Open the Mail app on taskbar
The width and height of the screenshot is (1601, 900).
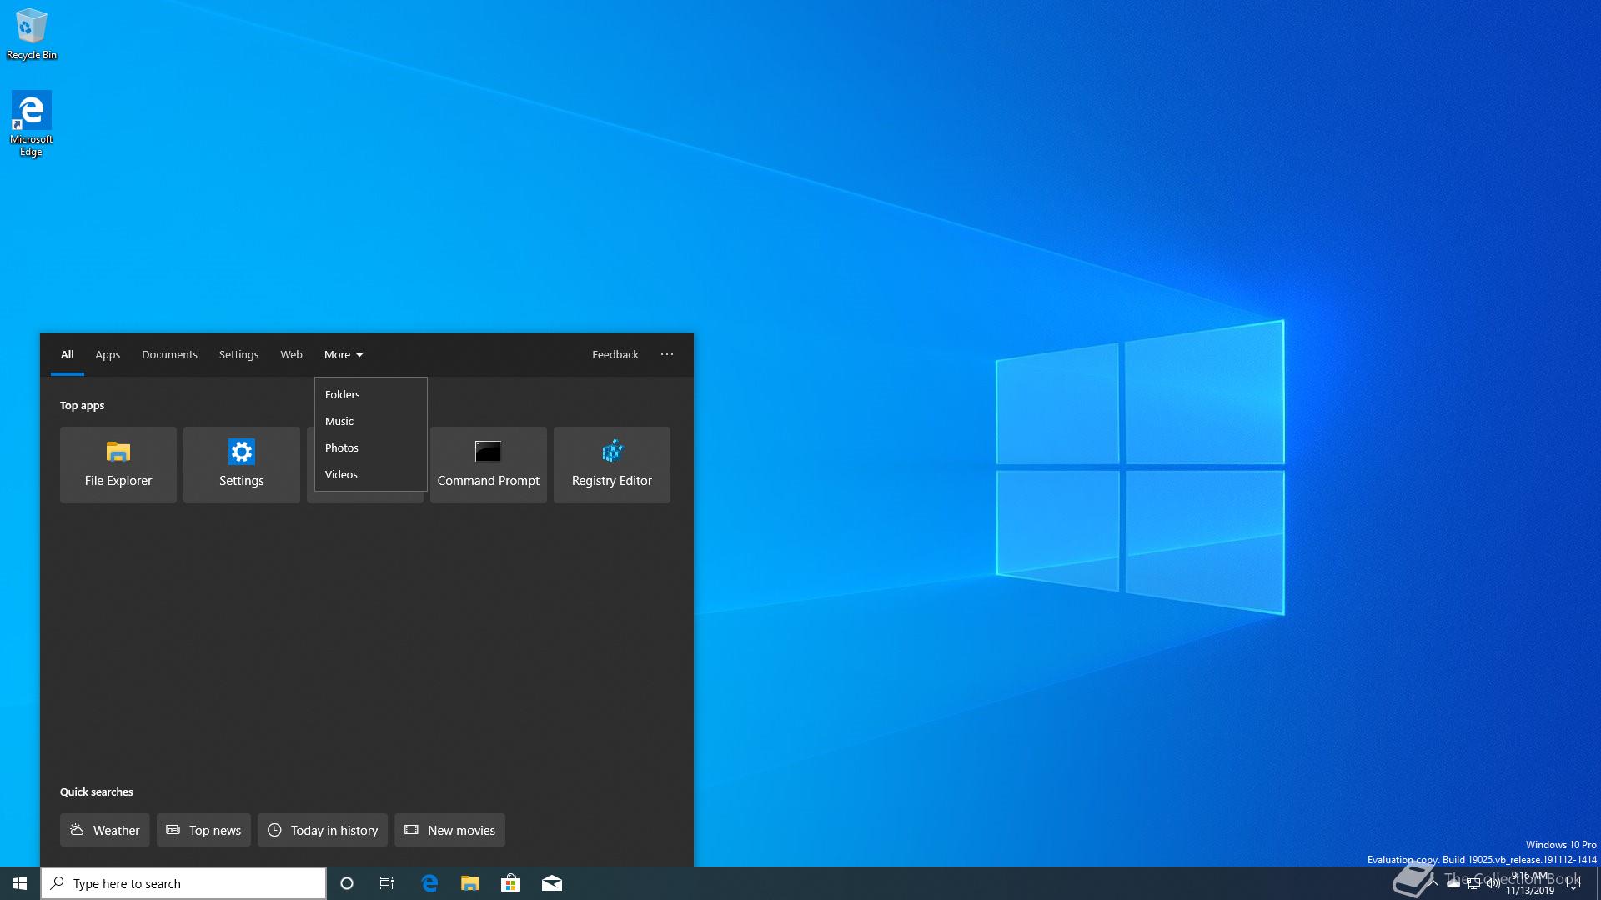552,883
